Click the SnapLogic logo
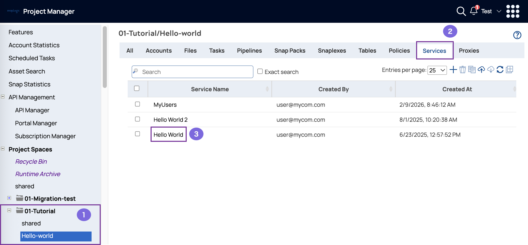Image resolution: width=528 pixels, height=245 pixels. point(13,11)
